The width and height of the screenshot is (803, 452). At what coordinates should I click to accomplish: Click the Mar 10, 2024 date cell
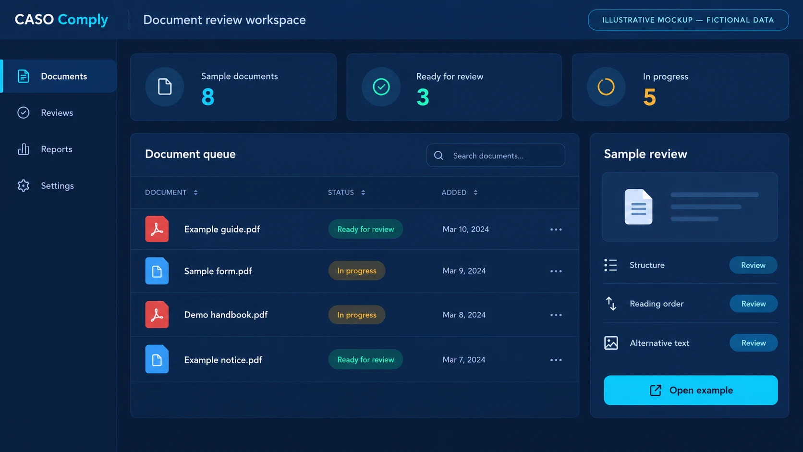(x=466, y=229)
